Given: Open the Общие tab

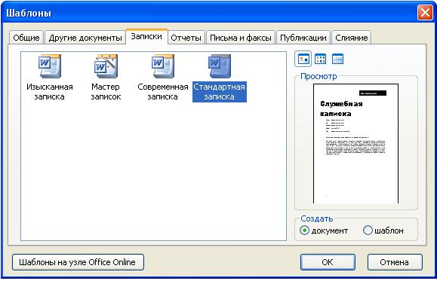Looking at the screenshot, I should 26,38.
